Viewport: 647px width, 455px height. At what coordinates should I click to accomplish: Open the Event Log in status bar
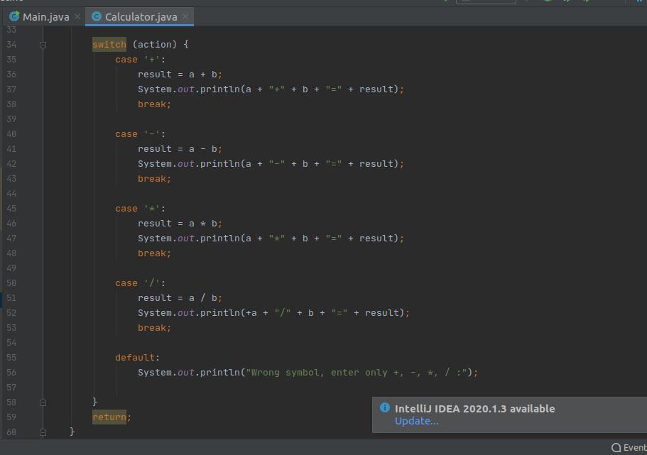(629, 448)
